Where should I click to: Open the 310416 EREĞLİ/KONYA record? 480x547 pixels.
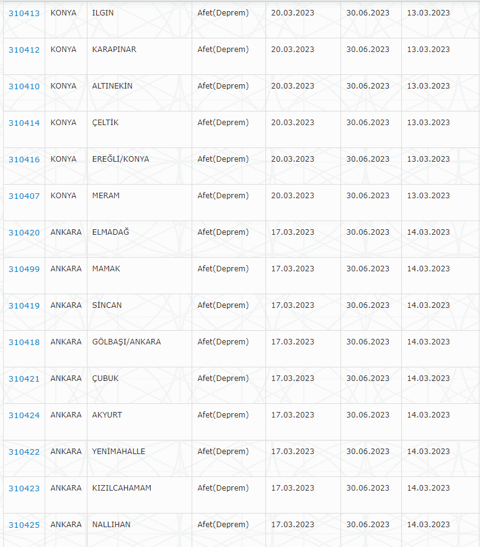click(x=24, y=159)
